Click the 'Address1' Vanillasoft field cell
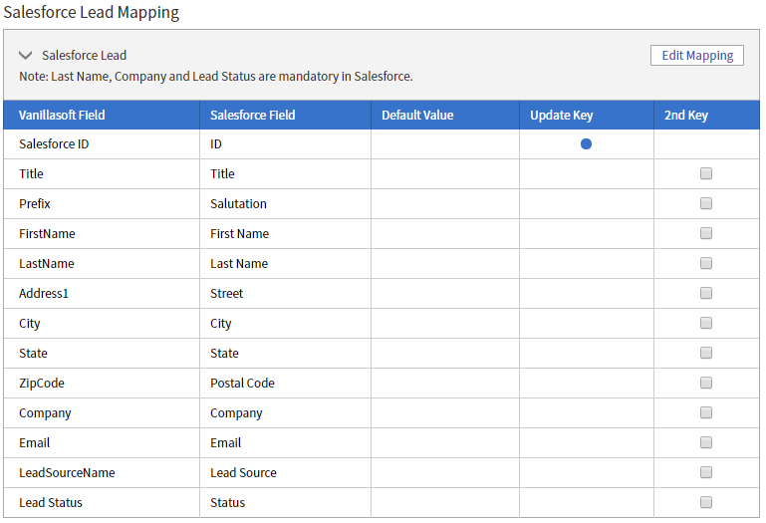This screenshot has height=523, width=766. pos(102,293)
